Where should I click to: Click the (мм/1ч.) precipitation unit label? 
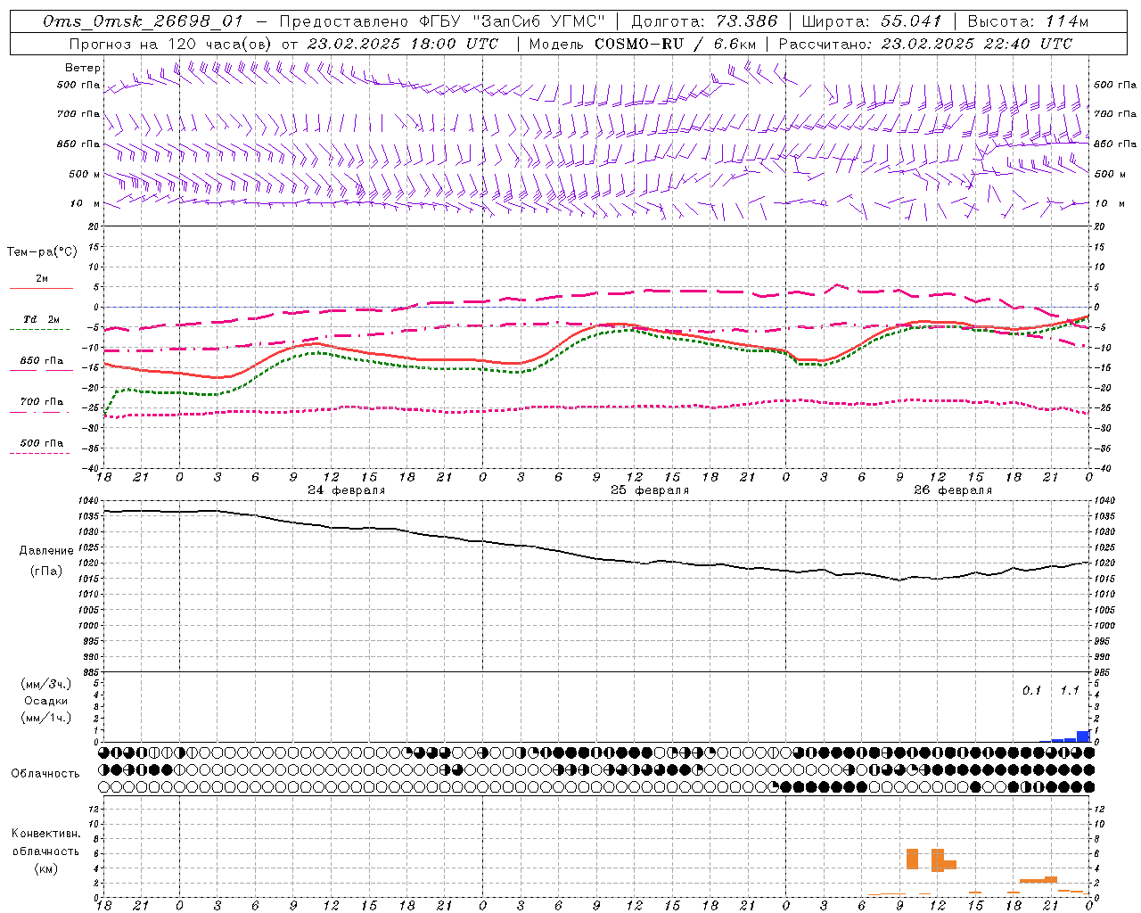(x=46, y=718)
